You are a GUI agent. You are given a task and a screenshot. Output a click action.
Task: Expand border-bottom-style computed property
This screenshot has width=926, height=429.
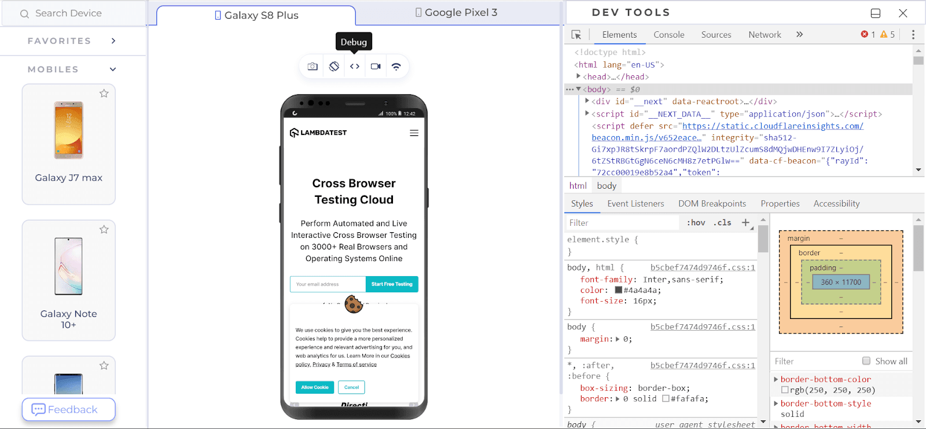click(x=776, y=404)
